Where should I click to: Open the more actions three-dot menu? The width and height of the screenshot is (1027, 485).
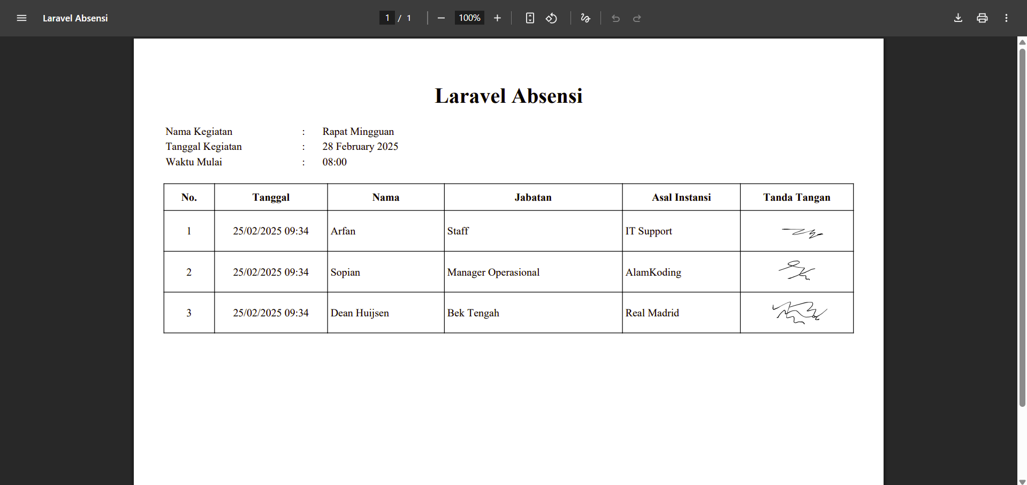pos(1006,18)
